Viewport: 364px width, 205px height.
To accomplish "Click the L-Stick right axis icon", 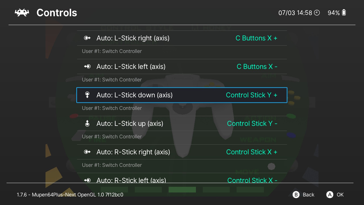I will tap(87, 38).
